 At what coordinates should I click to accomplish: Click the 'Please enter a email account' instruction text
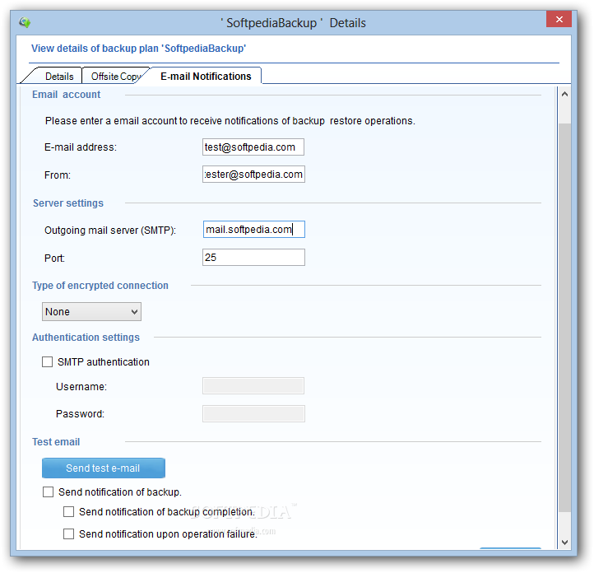click(x=230, y=121)
